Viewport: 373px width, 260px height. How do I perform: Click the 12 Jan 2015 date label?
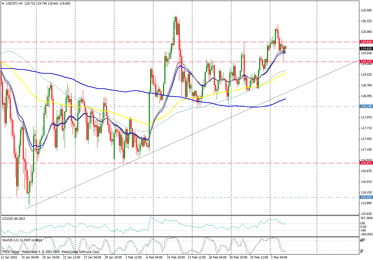tap(9, 257)
